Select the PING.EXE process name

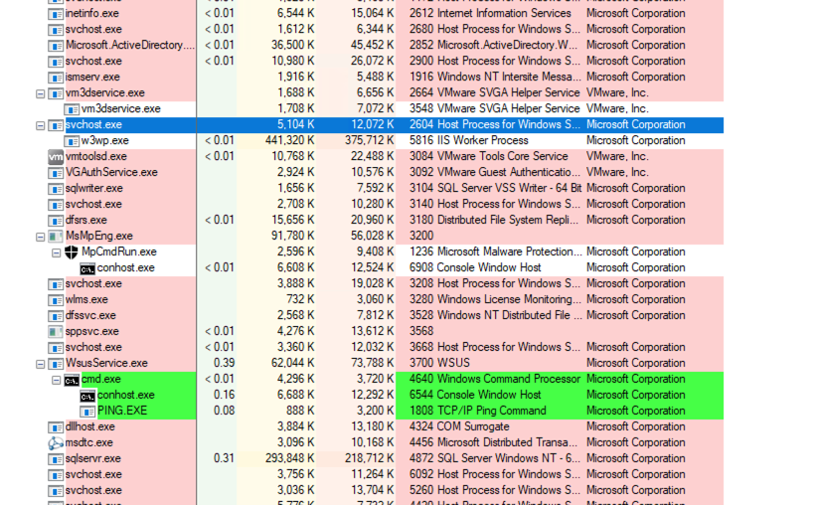tap(122, 411)
